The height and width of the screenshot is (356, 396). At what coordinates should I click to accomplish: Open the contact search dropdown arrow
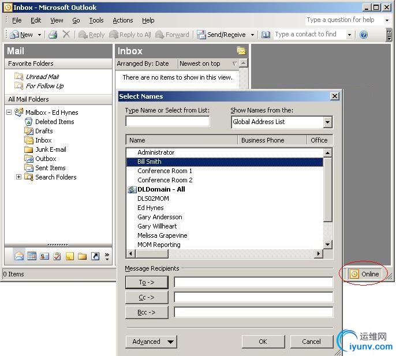349,35
